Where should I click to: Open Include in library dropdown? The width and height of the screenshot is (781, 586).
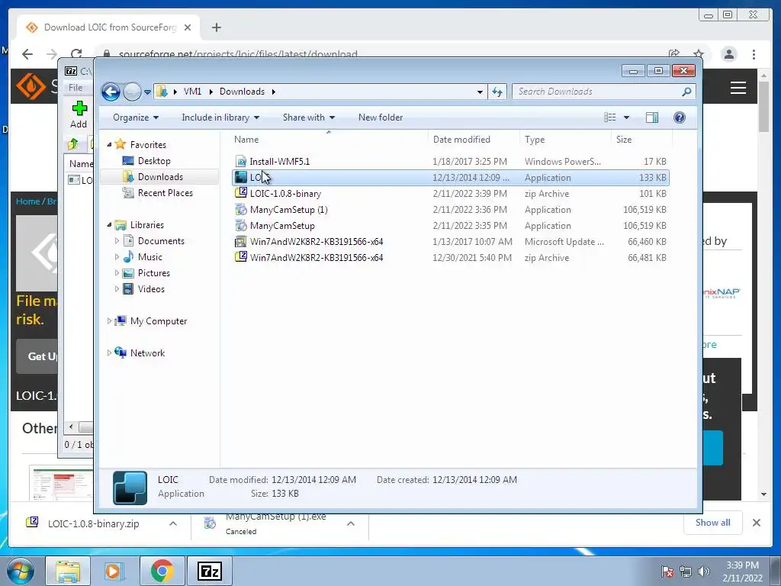[x=220, y=118]
